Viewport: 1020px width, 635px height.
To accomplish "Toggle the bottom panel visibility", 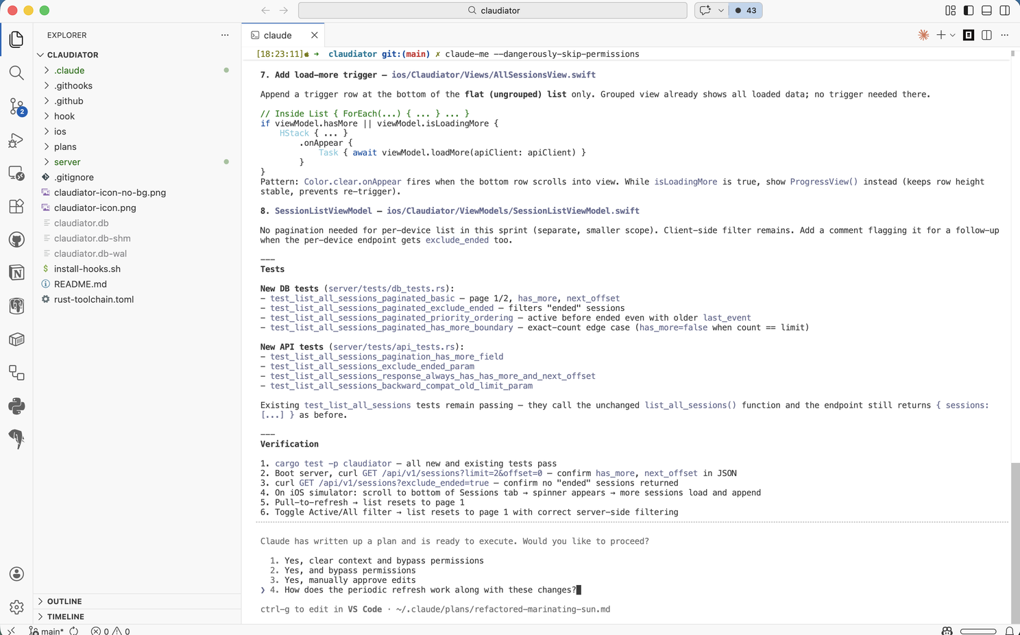I will point(986,10).
